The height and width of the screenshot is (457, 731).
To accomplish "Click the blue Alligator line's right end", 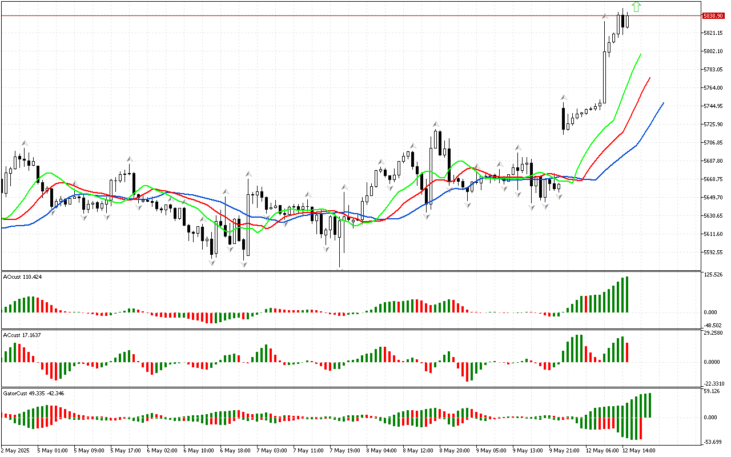I will pyautogui.click(x=663, y=103).
